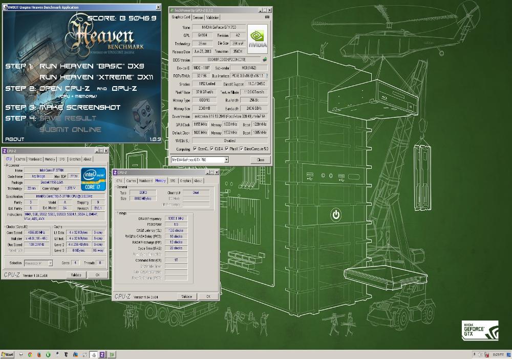Click the CPU-Z Memory window title icon
The width and height of the screenshot is (512, 359).
point(115,172)
